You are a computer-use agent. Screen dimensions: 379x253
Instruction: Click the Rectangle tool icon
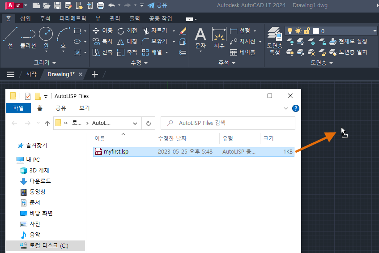pos(77,31)
